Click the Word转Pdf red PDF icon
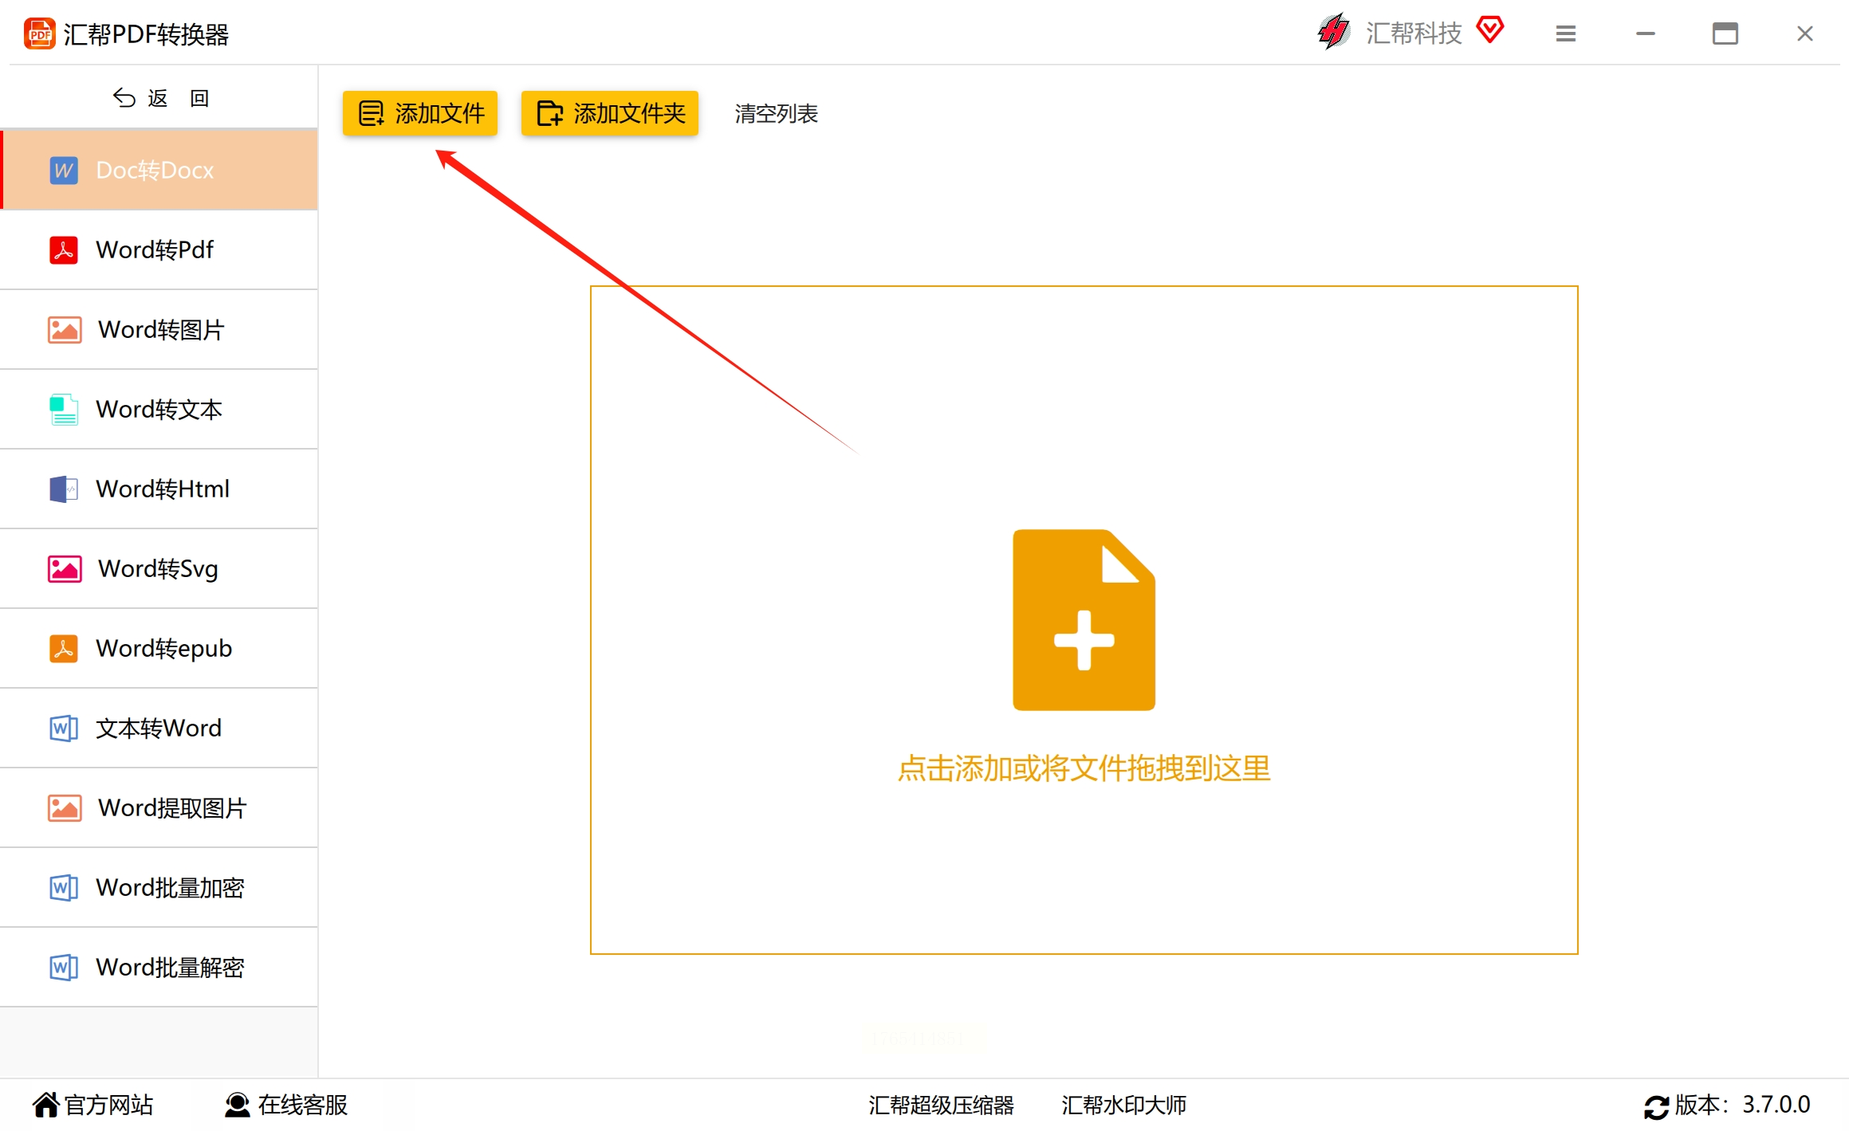Screen dimensions: 1849x1131 pos(64,250)
